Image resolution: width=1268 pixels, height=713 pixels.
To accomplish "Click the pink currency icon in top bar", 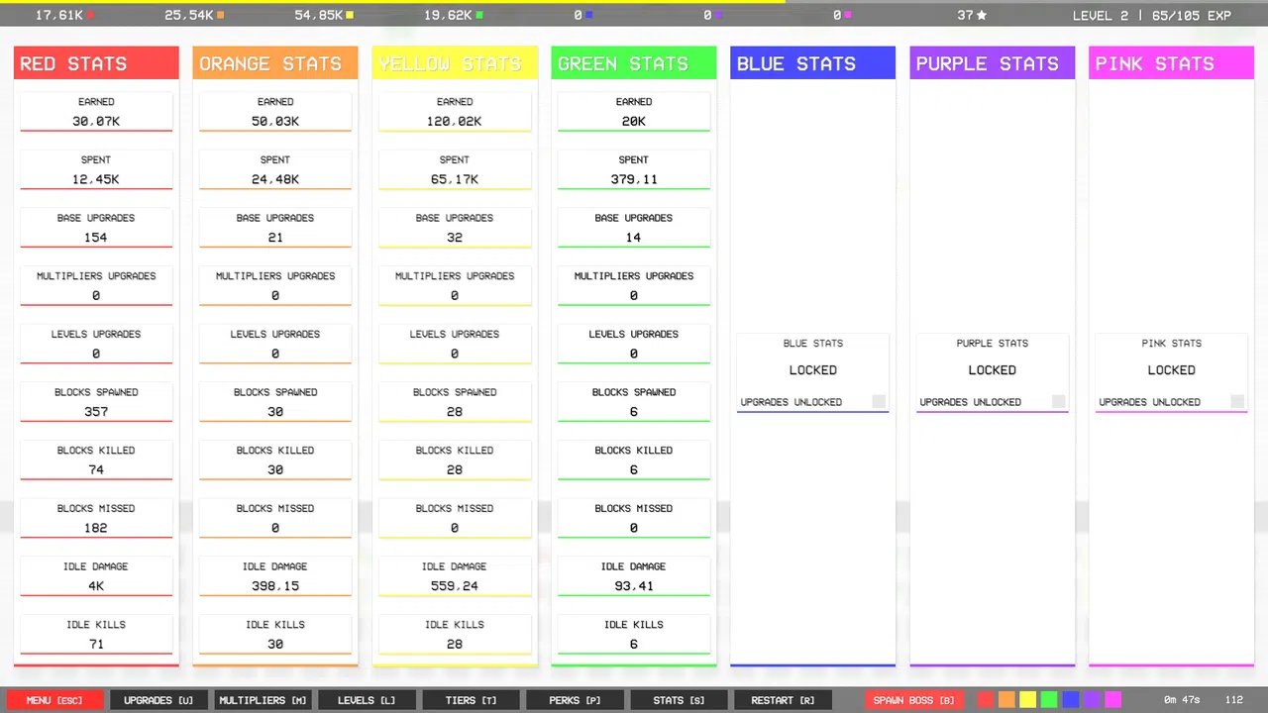I will pyautogui.click(x=848, y=16).
